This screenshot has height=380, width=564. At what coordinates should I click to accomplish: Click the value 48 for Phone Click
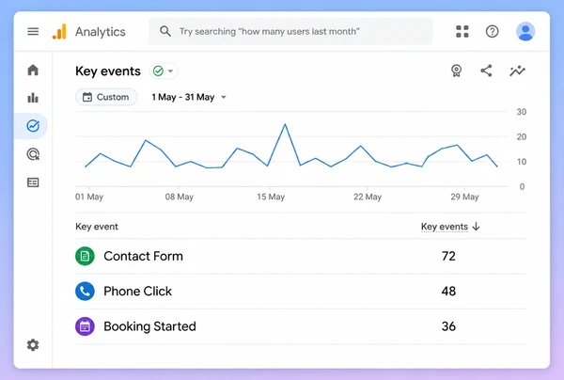click(x=448, y=292)
